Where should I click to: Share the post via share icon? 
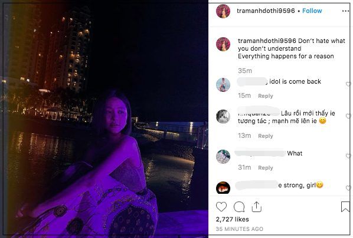click(x=256, y=207)
